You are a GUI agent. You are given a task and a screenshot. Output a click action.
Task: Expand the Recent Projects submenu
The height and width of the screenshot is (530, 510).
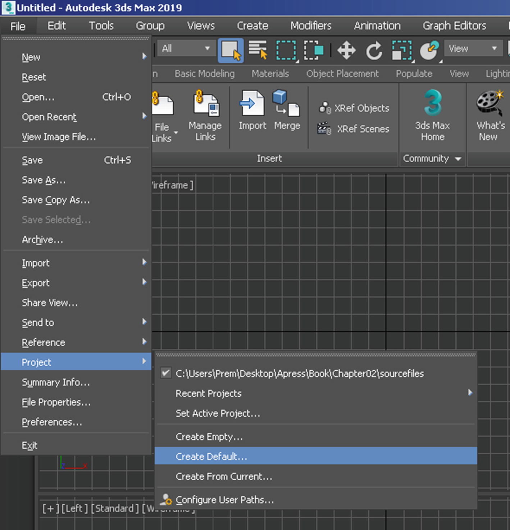coord(470,393)
